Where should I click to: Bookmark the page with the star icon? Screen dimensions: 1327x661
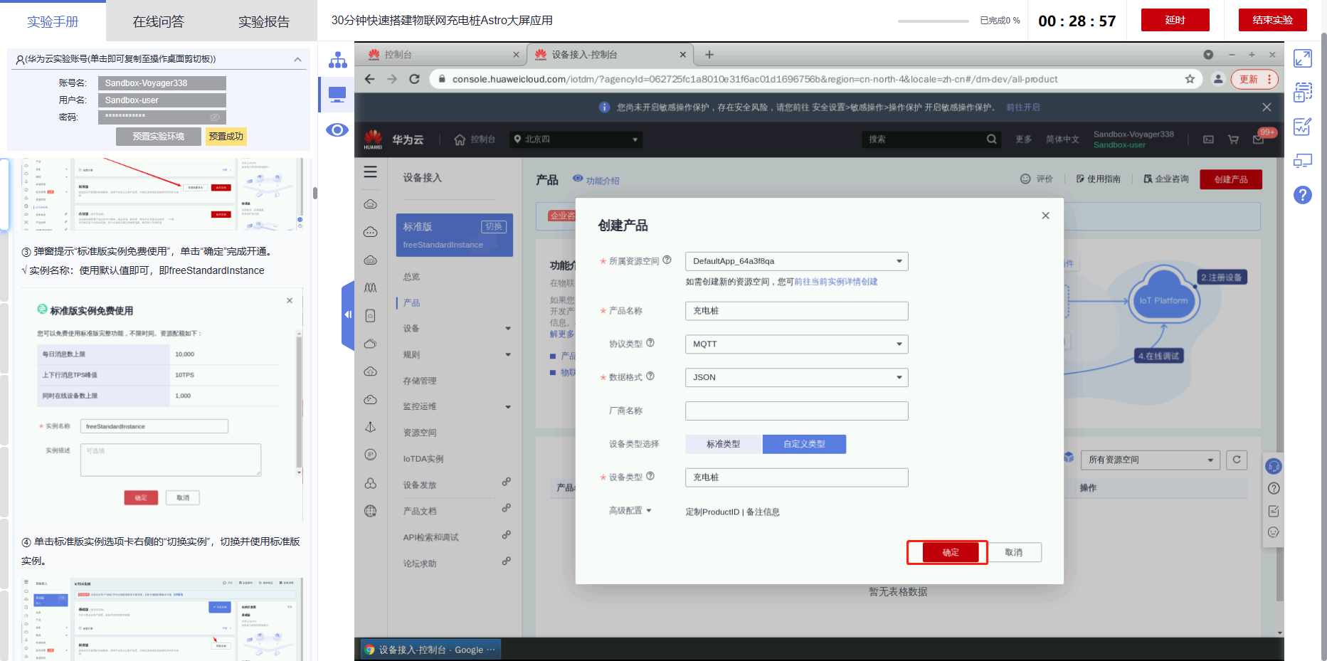point(1190,79)
